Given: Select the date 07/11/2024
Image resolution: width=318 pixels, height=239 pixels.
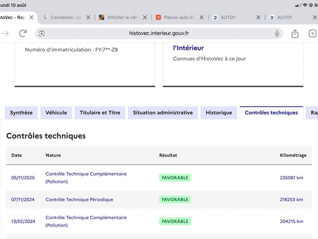Looking at the screenshot, I should click(x=23, y=200).
